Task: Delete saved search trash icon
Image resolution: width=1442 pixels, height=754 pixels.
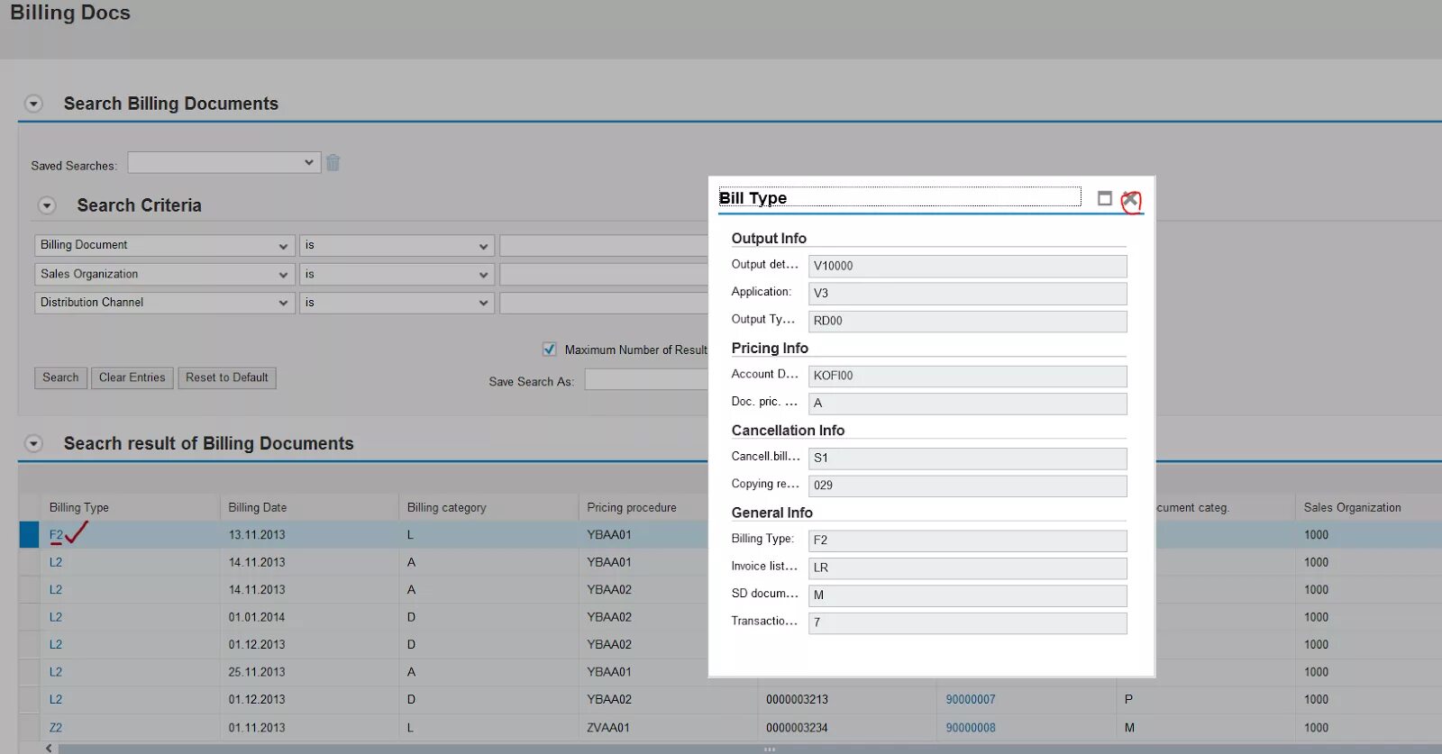Action: [x=333, y=163]
